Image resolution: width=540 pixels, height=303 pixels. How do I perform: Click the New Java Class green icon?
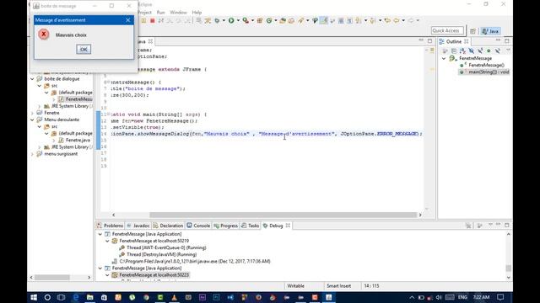click(269, 20)
